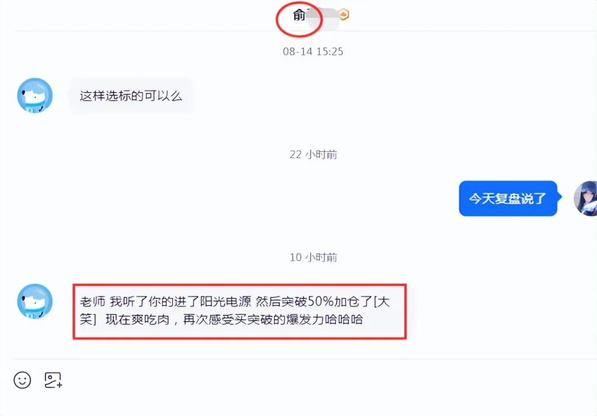Click the message mentioning 阳光电源

pyautogui.click(x=239, y=311)
